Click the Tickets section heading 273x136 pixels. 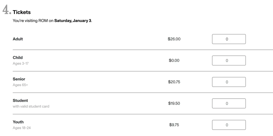22,12
